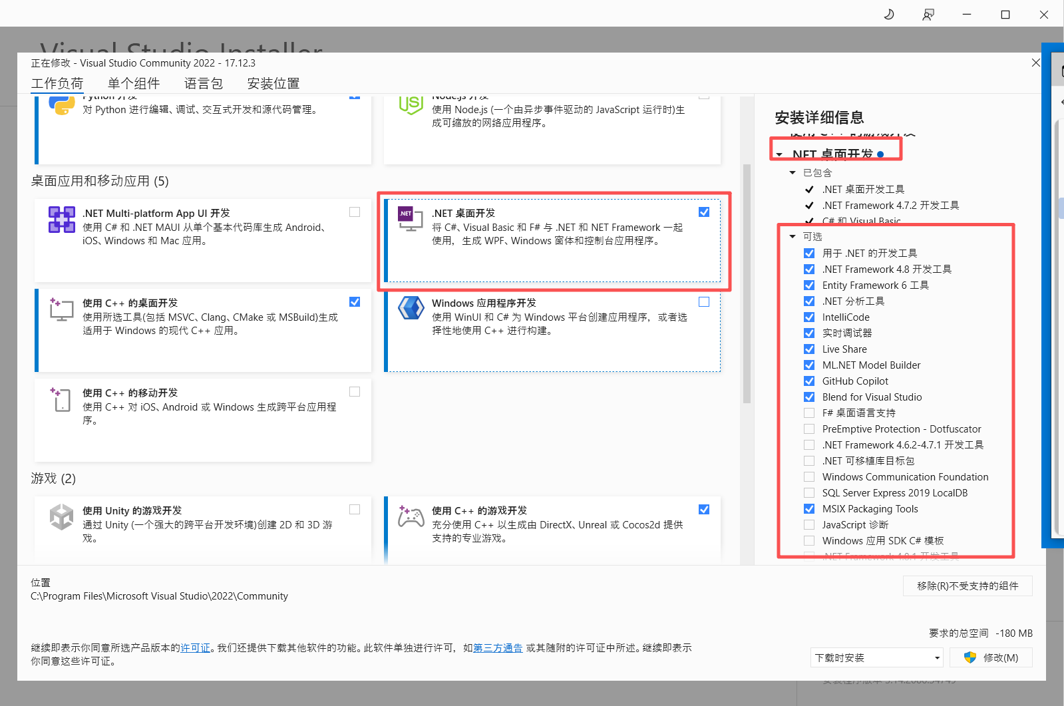Click the Python workload icon
1064x706 pixels.
[61, 105]
